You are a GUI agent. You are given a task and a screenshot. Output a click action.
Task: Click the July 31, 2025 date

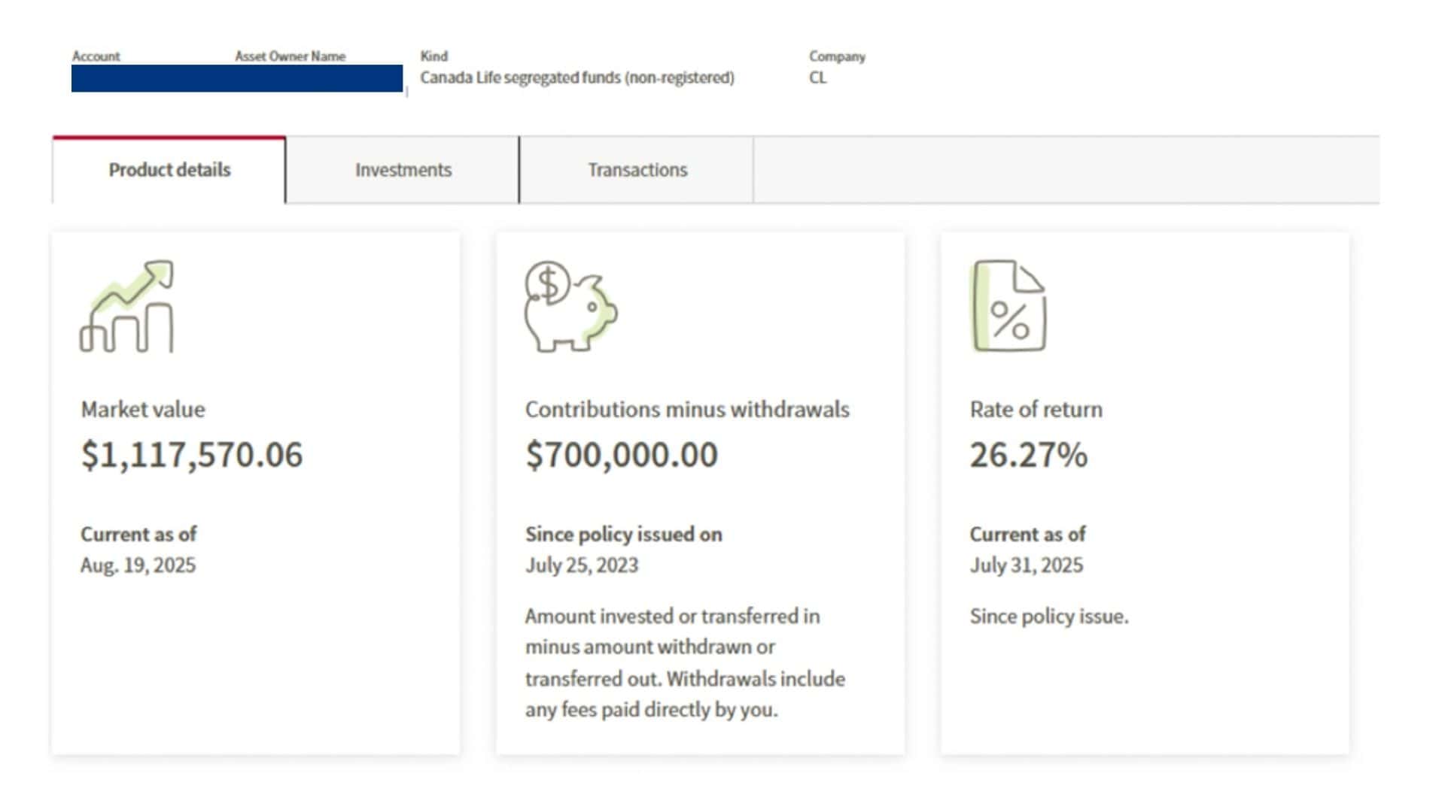click(x=1026, y=565)
